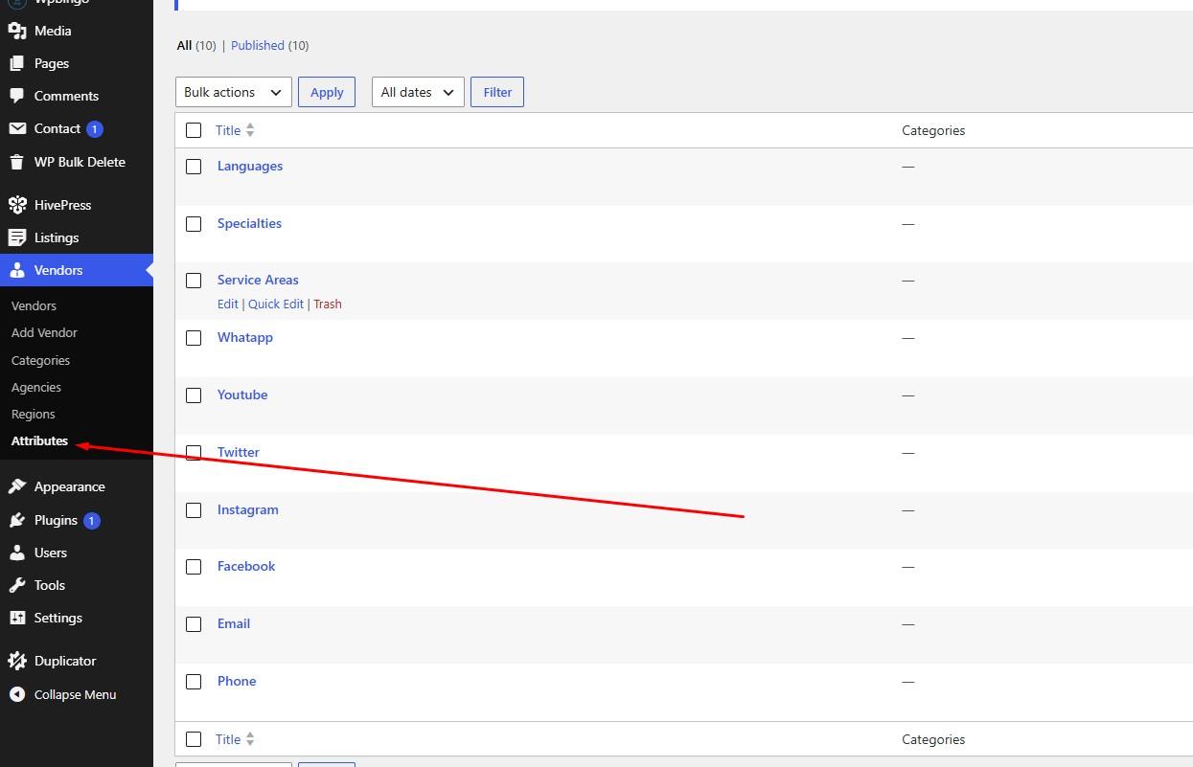Image resolution: width=1193 pixels, height=767 pixels.
Task: Check the Whatapp row checkbox
Action: coord(194,338)
